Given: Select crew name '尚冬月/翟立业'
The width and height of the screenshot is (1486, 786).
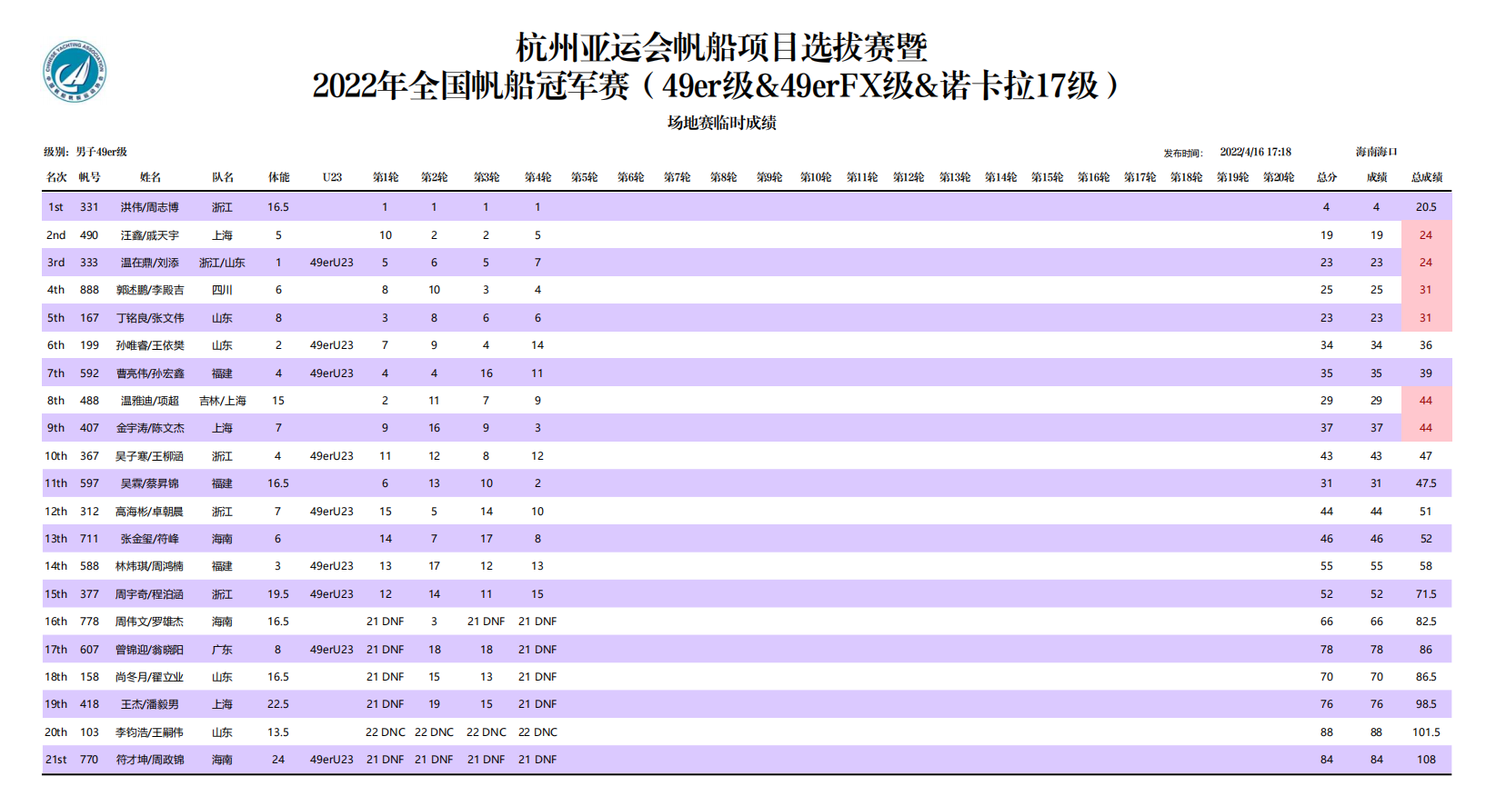Looking at the screenshot, I should coord(150,677).
